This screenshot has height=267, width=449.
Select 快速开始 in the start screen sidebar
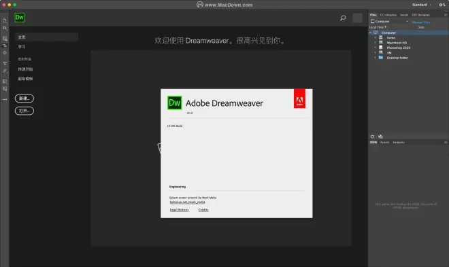point(25,69)
